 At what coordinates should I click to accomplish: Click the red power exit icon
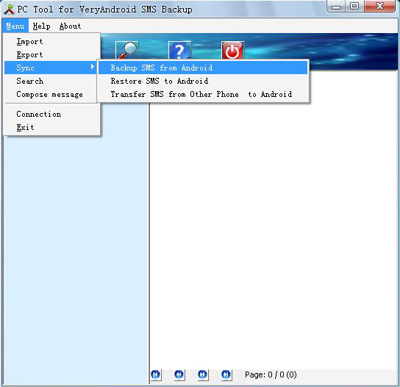232,50
